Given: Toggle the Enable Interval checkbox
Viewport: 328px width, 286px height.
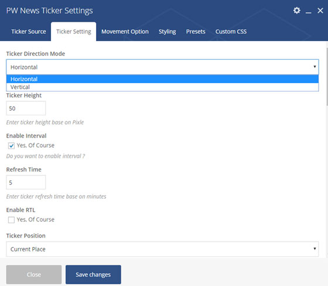Looking at the screenshot, I should [11, 145].
